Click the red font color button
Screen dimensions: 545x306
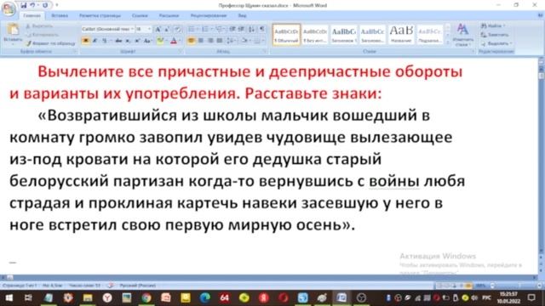[x=174, y=41]
